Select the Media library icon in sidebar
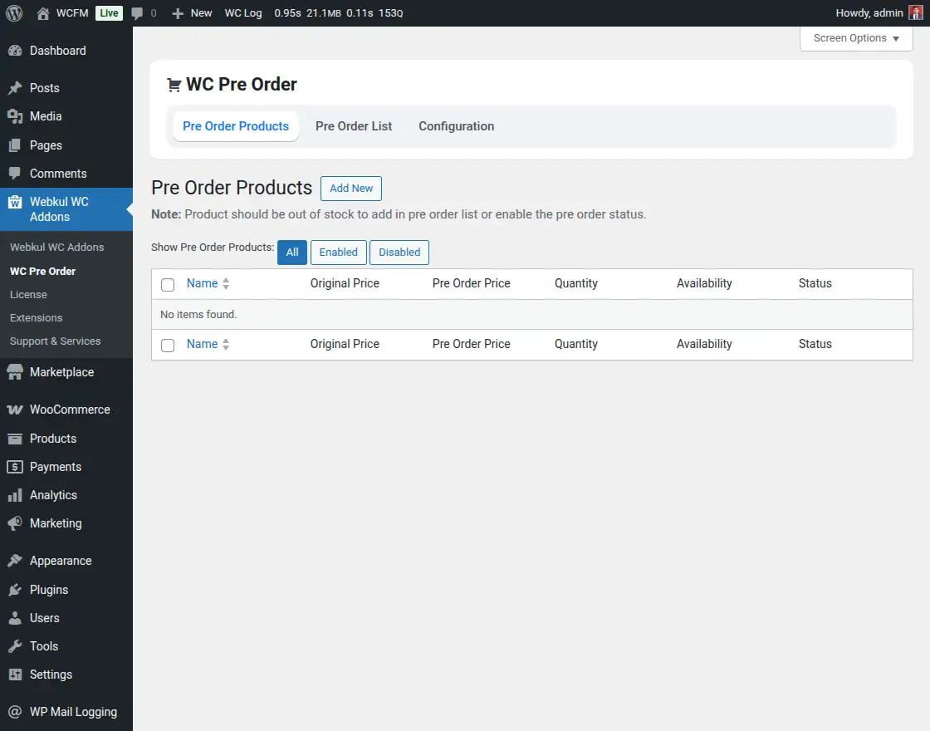Image resolution: width=930 pixels, height=731 pixels. pos(14,116)
